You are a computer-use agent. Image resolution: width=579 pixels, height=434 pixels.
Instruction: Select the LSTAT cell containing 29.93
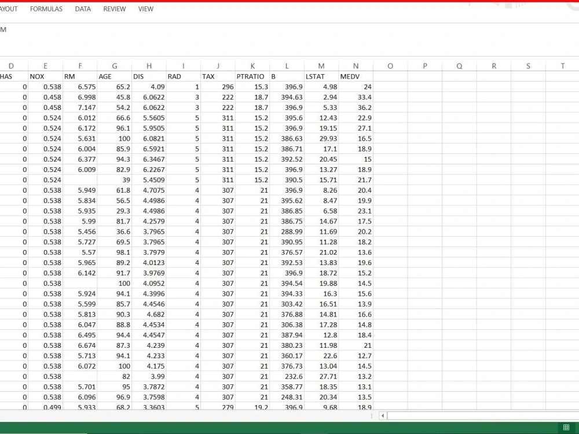[321, 138]
